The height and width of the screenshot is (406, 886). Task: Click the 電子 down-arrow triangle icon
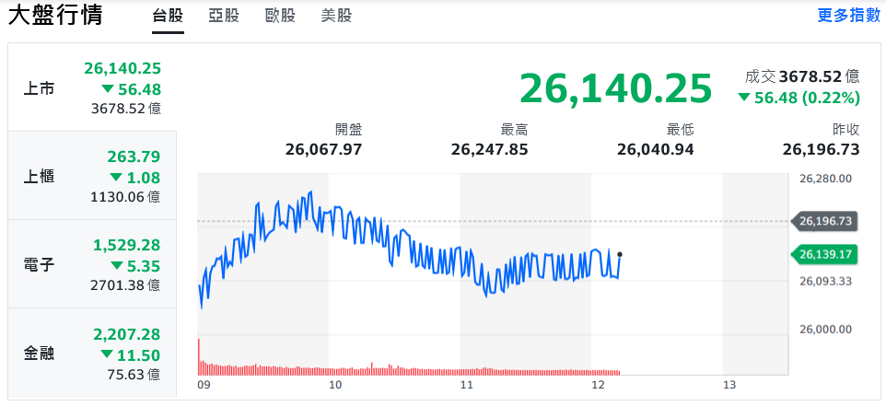pyautogui.click(x=115, y=266)
